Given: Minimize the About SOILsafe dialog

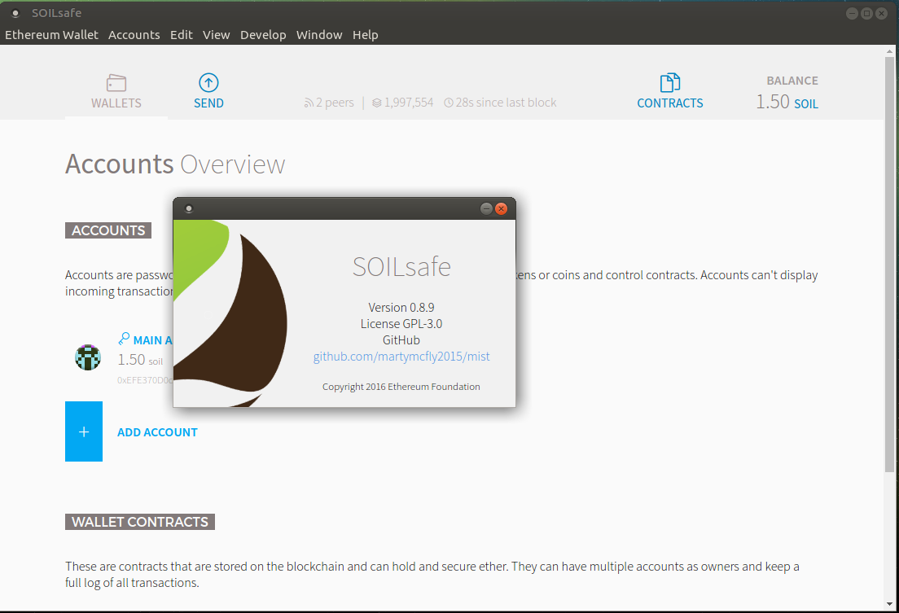Looking at the screenshot, I should coord(486,208).
